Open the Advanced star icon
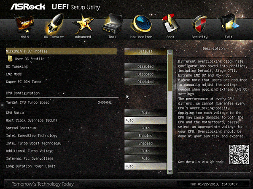Image resolution: width=253 pixels, height=189 pixels. pyautogui.click(x=83, y=26)
